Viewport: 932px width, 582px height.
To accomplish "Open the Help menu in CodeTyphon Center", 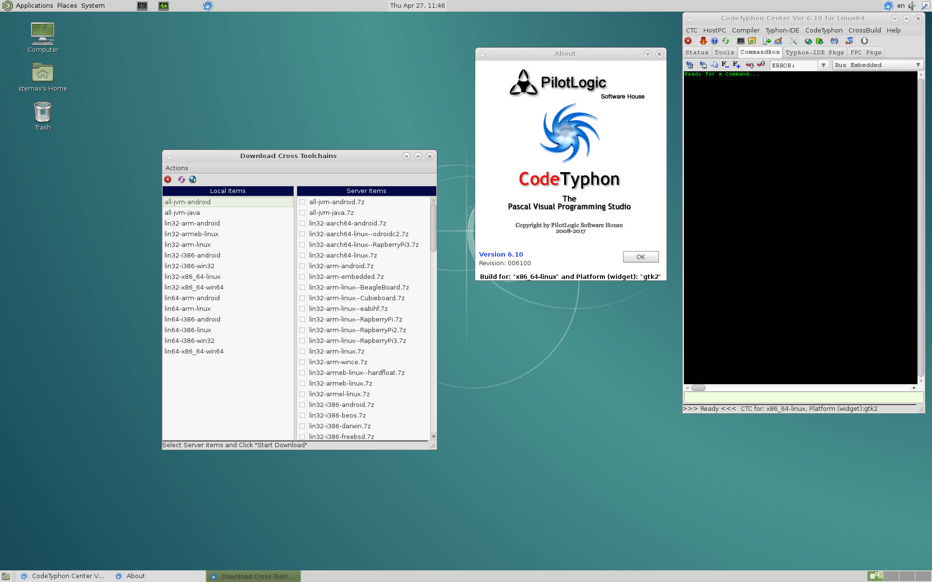I will tap(894, 30).
